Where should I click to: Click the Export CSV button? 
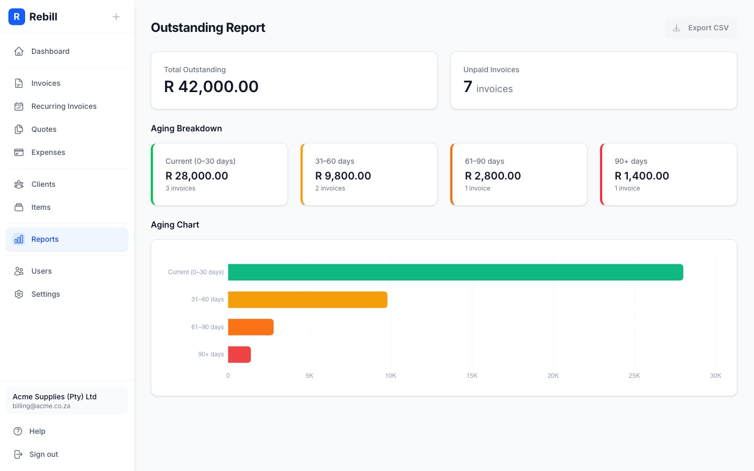(701, 28)
